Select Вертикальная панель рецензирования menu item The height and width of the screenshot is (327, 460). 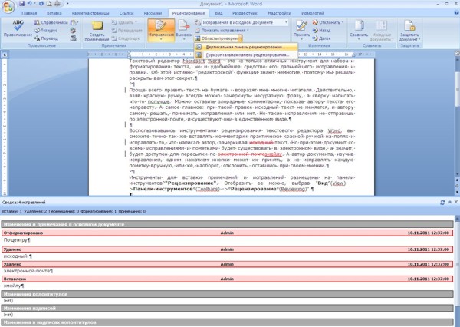(246, 47)
